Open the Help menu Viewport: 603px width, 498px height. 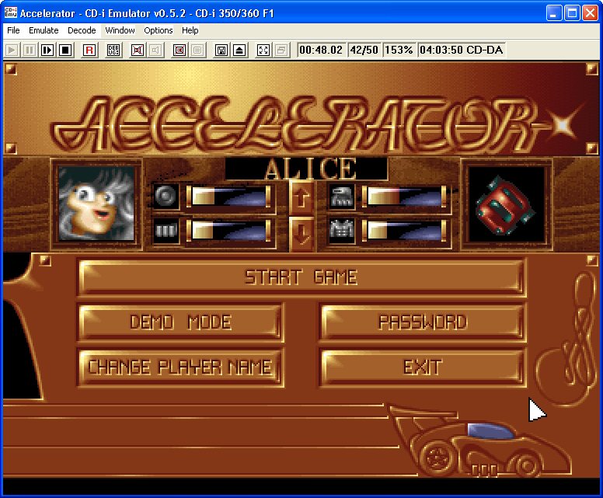(190, 30)
